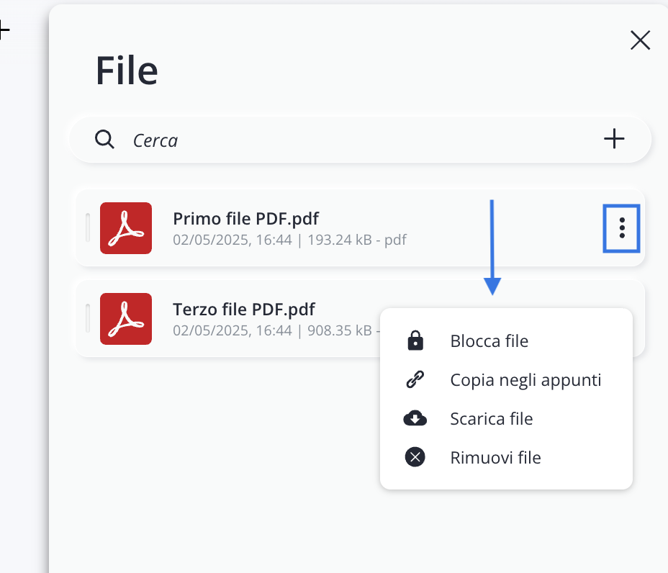The image size is (668, 573).
Task: Click the chain link icon in the menu
Action: coord(415,380)
